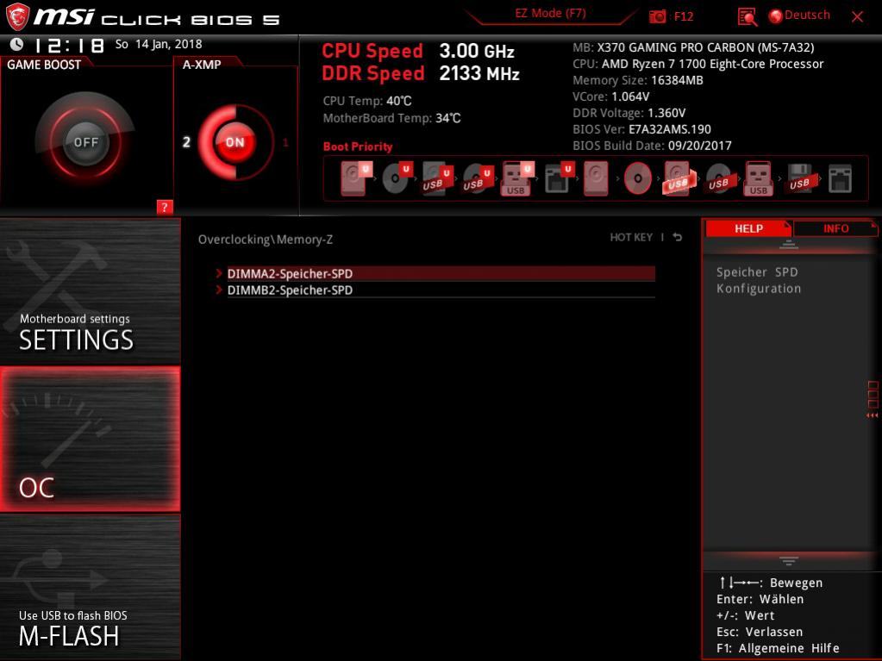The image size is (882, 661).
Task: Click the globe language icon
Action: click(776, 16)
